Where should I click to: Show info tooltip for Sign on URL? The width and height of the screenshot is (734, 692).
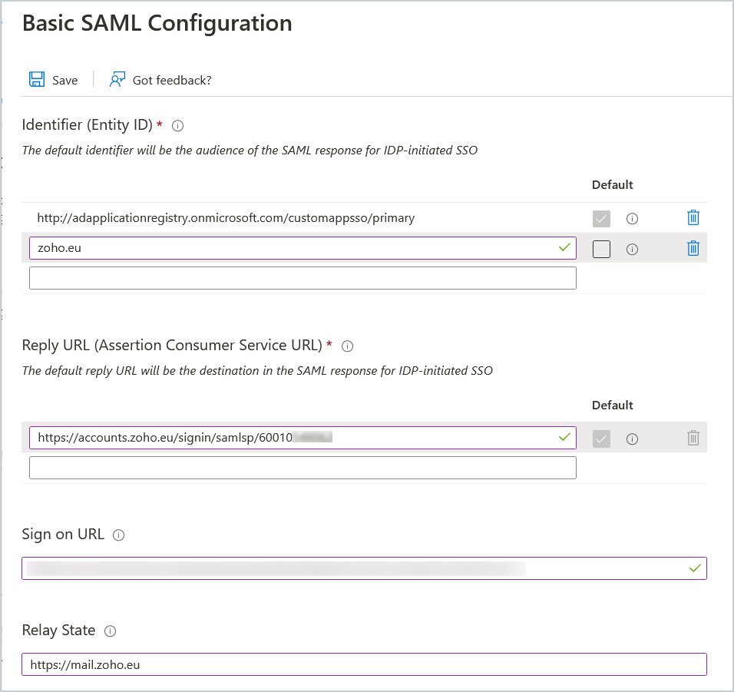(119, 535)
